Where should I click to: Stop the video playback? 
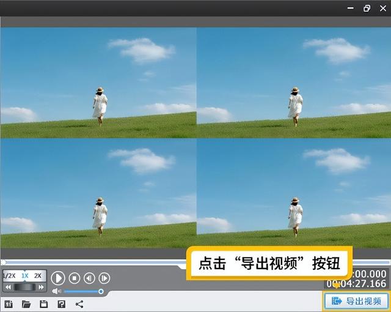tap(75, 278)
